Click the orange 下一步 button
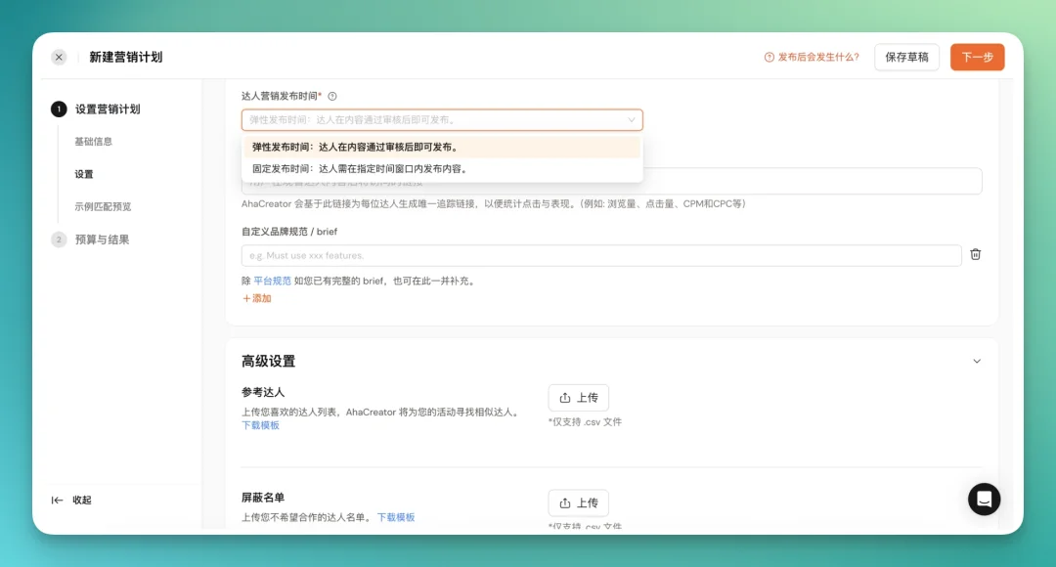Viewport: 1056px width, 567px height. [x=977, y=57]
